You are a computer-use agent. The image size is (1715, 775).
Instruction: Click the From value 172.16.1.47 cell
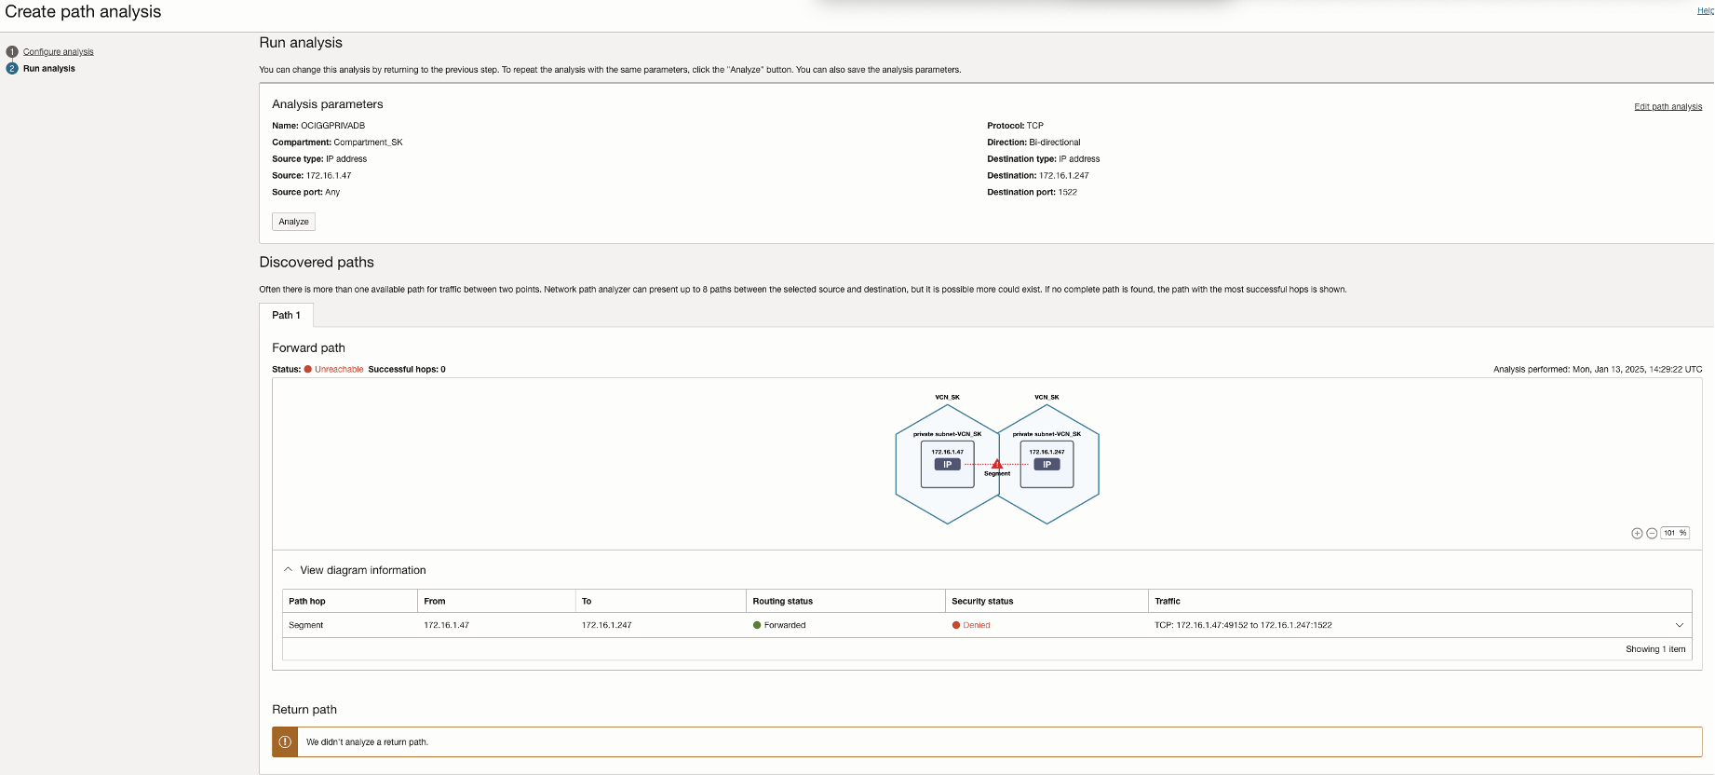pos(447,626)
